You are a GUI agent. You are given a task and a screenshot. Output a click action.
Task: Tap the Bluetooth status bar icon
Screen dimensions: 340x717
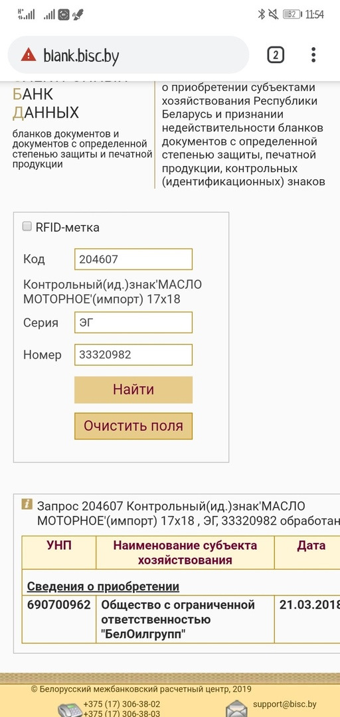(261, 15)
